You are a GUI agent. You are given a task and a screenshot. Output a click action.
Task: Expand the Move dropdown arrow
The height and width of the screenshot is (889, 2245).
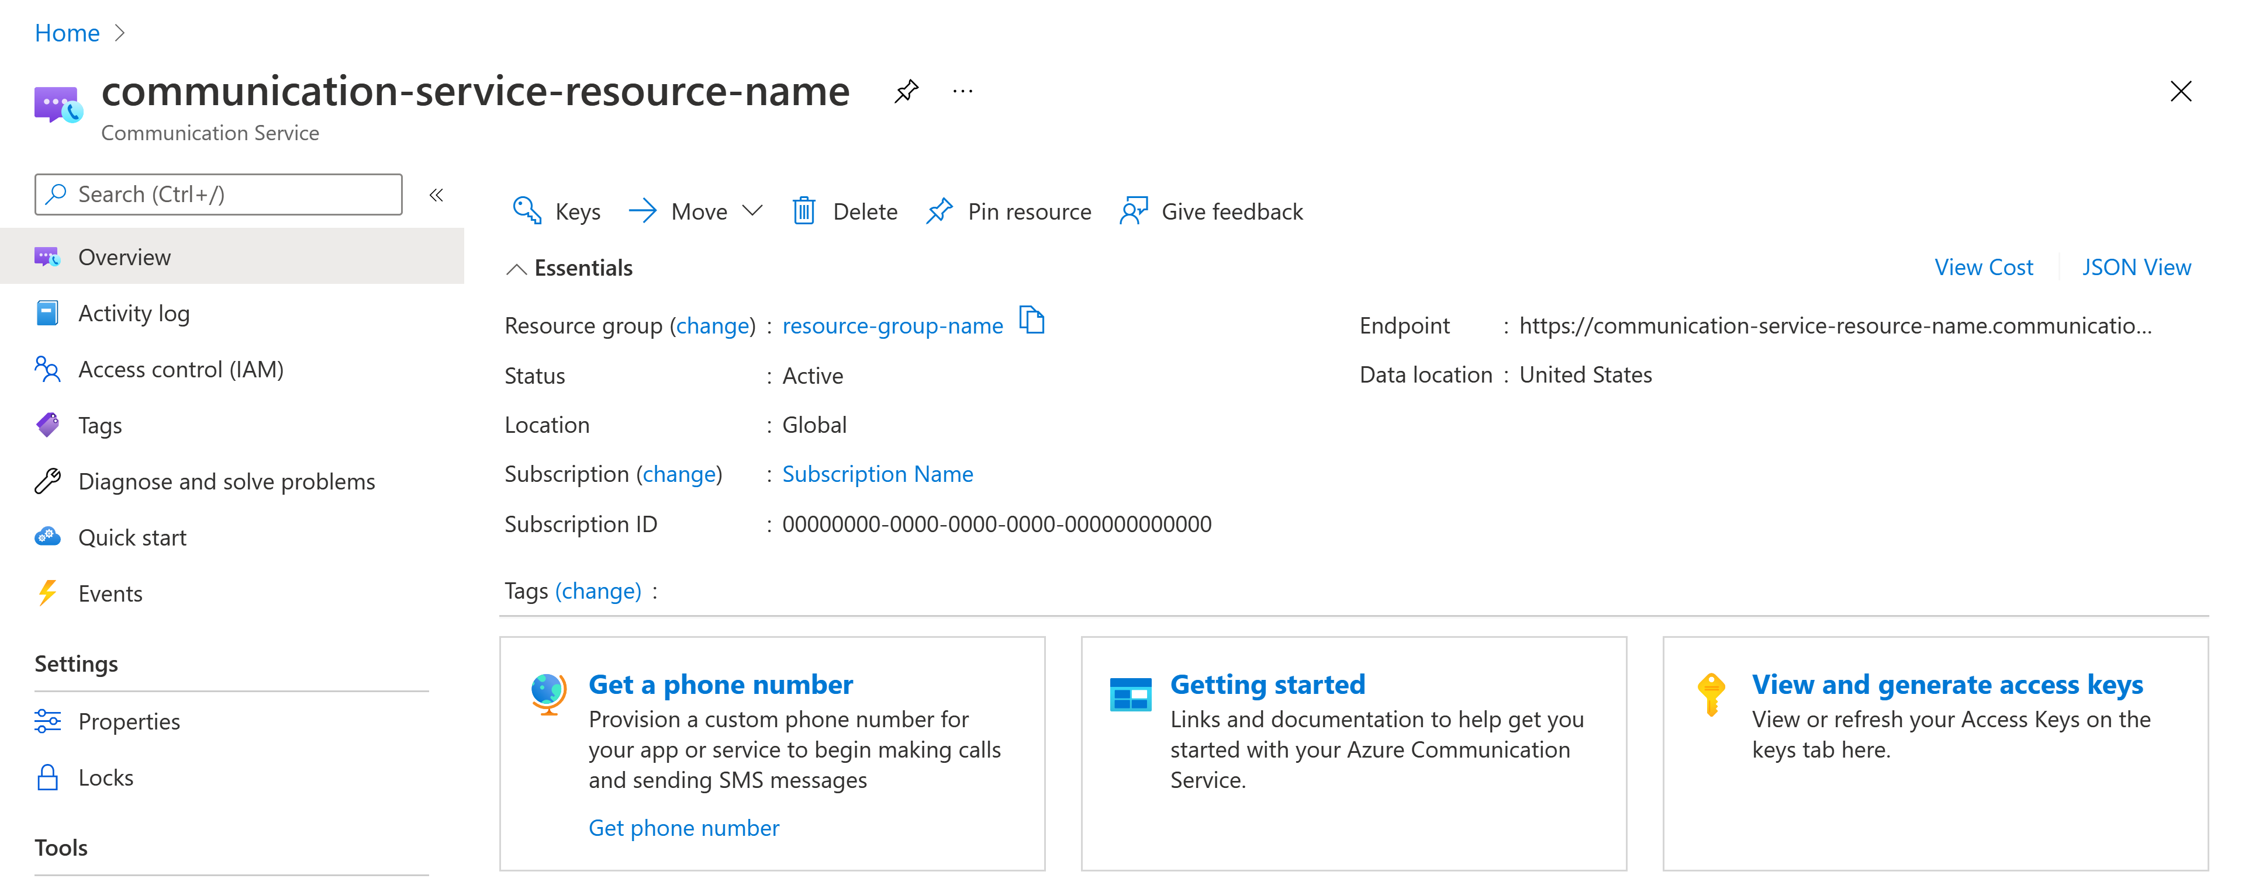(755, 212)
